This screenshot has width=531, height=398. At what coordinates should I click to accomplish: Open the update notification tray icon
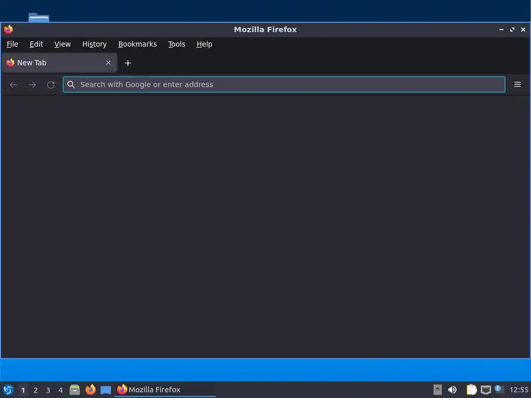pyautogui.click(x=499, y=389)
